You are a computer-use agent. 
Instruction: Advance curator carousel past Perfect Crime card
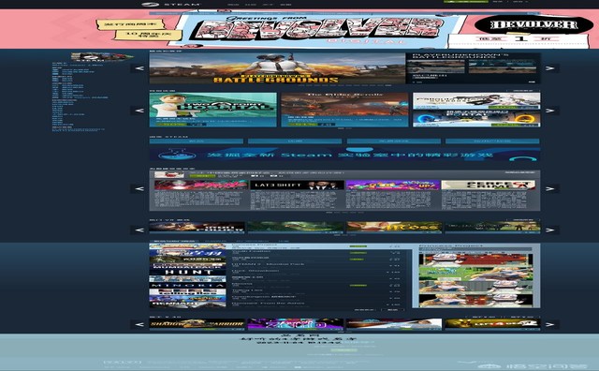(549, 188)
